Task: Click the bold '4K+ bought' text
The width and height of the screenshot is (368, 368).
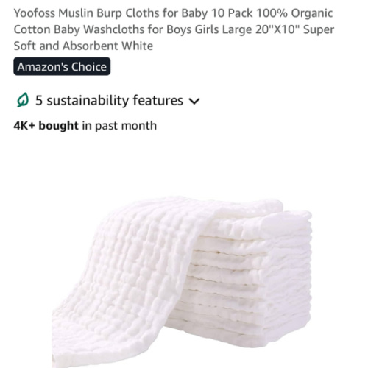Action: click(x=46, y=126)
